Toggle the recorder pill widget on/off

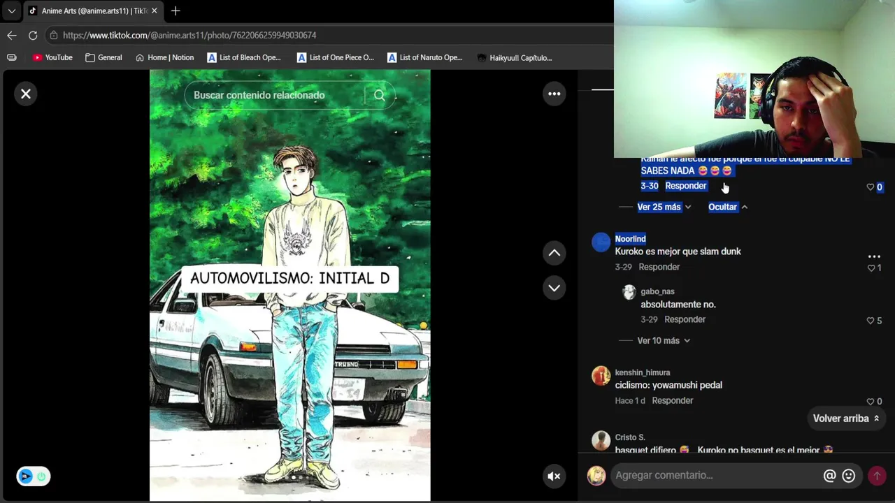point(34,476)
